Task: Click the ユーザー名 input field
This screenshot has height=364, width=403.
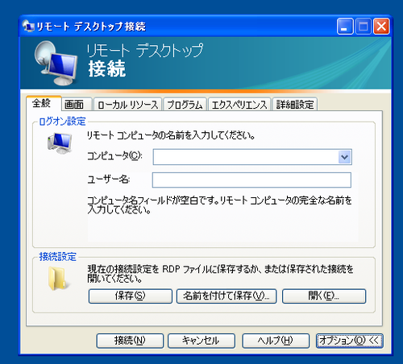Action: point(251,180)
